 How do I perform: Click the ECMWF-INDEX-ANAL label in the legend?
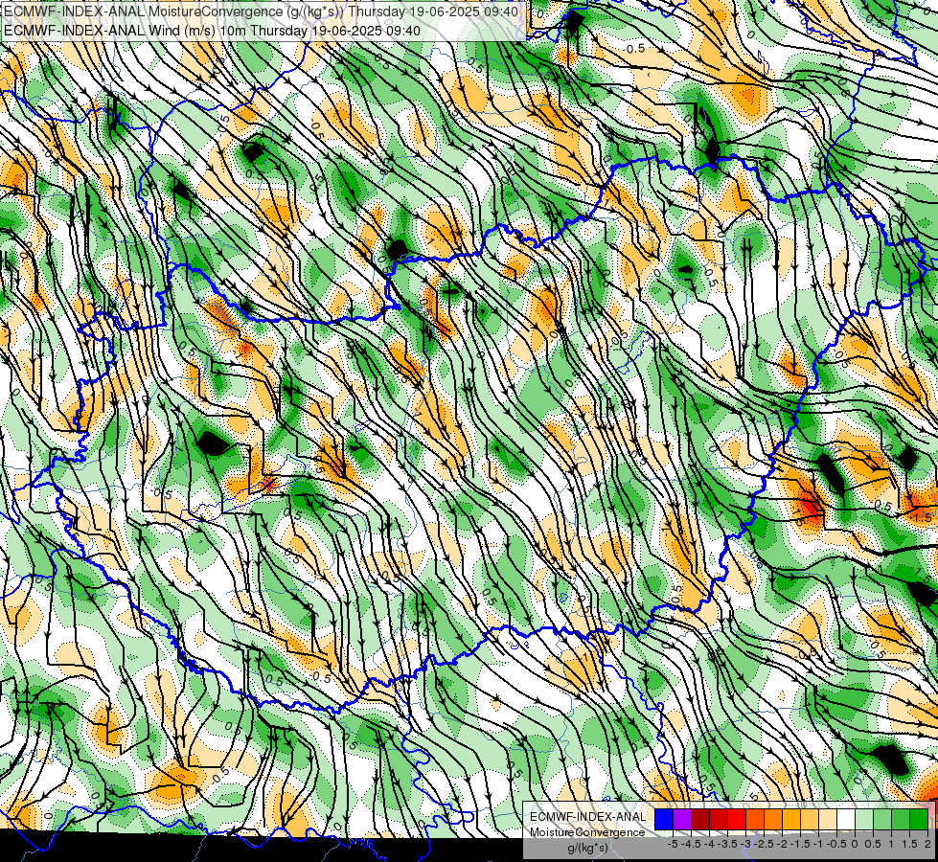click(587, 817)
